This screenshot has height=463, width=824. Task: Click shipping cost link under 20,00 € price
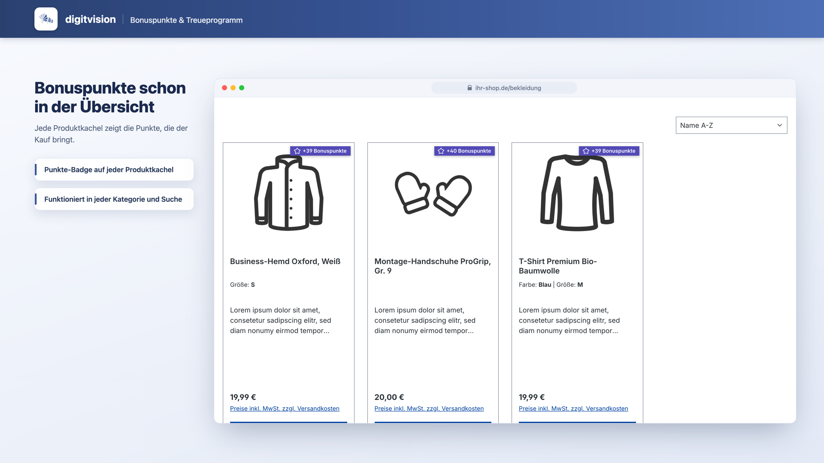coord(429,409)
